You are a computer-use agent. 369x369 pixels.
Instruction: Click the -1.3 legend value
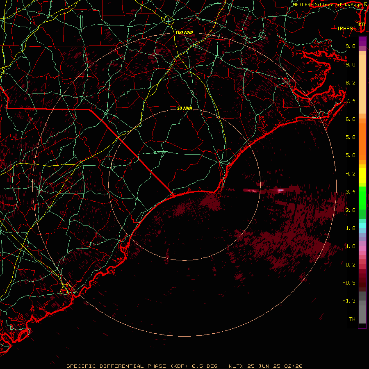pyautogui.click(x=349, y=301)
